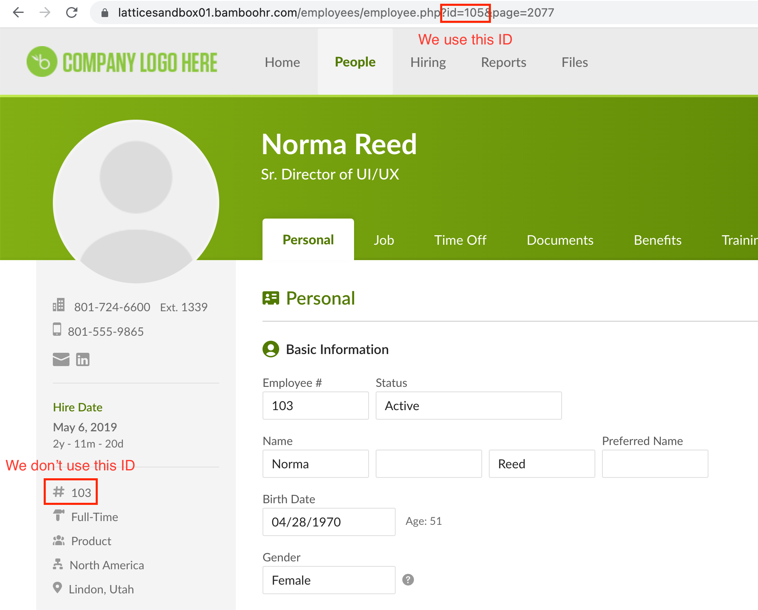758x610 pixels.
Task: Click the org chart icon beside North America
Action: pyautogui.click(x=58, y=564)
